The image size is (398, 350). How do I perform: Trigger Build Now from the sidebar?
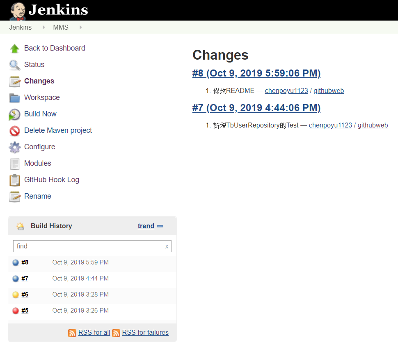[x=40, y=114]
